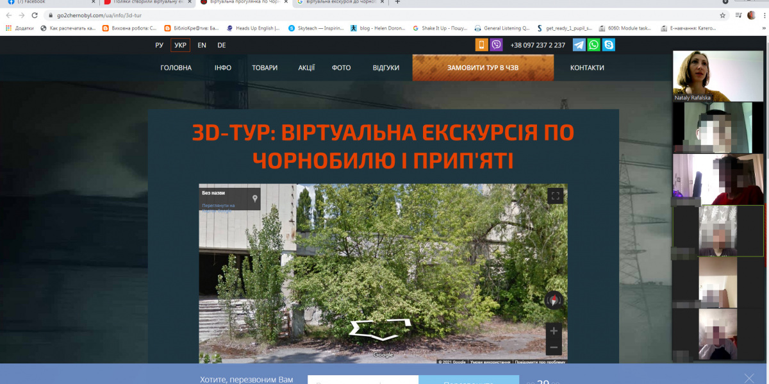769x384 pixels.
Task: Open the ВІДГУКИ menu item
Action: pyautogui.click(x=386, y=68)
